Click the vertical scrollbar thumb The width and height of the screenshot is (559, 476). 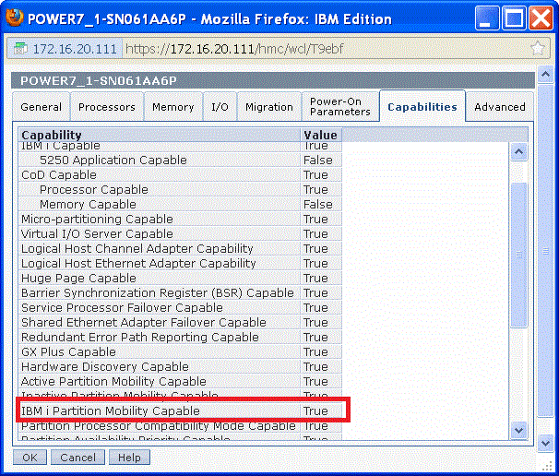click(x=517, y=254)
